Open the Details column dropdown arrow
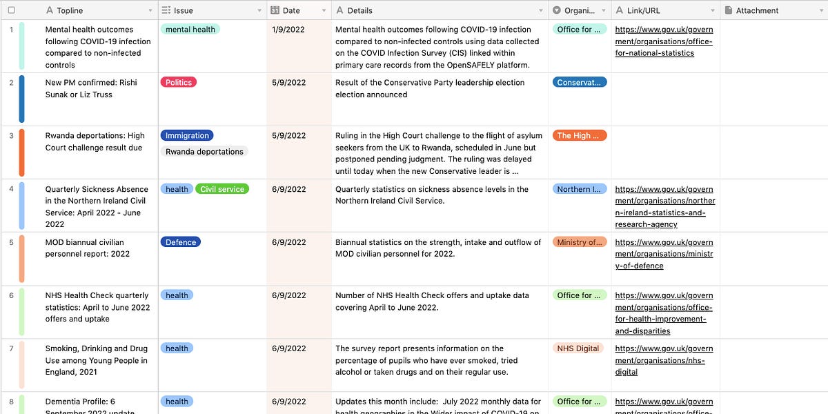The height and width of the screenshot is (414, 828). point(542,11)
